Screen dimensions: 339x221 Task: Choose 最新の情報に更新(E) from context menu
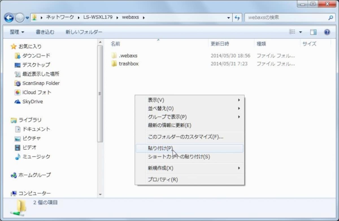pos(190,125)
